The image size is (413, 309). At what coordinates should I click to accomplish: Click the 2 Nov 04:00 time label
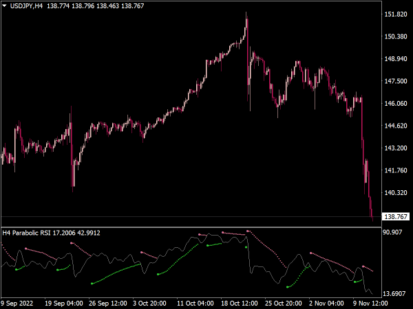(x=326, y=304)
